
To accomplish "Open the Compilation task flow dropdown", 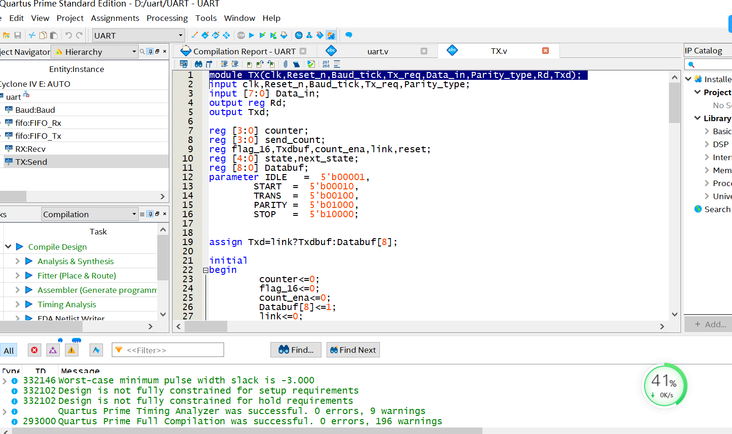I will [90, 214].
